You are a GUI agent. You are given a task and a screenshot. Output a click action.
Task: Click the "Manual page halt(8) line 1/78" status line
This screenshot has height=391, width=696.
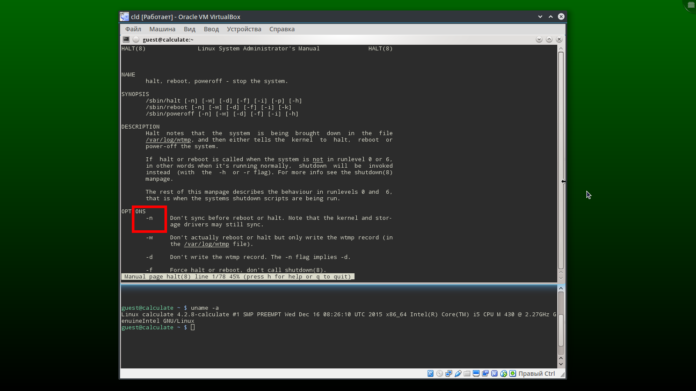[x=238, y=277]
